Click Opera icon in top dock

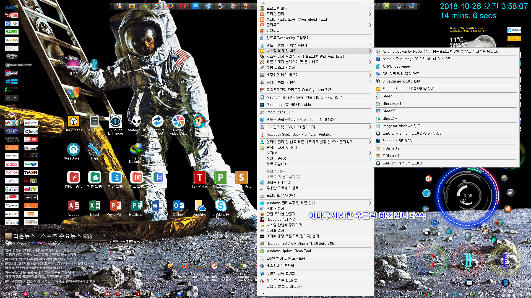coord(183,6)
